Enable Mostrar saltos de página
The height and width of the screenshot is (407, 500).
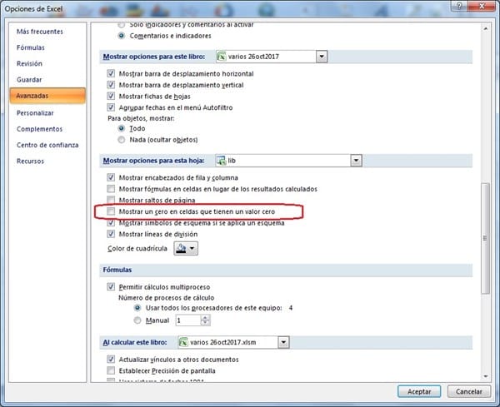tap(111, 200)
